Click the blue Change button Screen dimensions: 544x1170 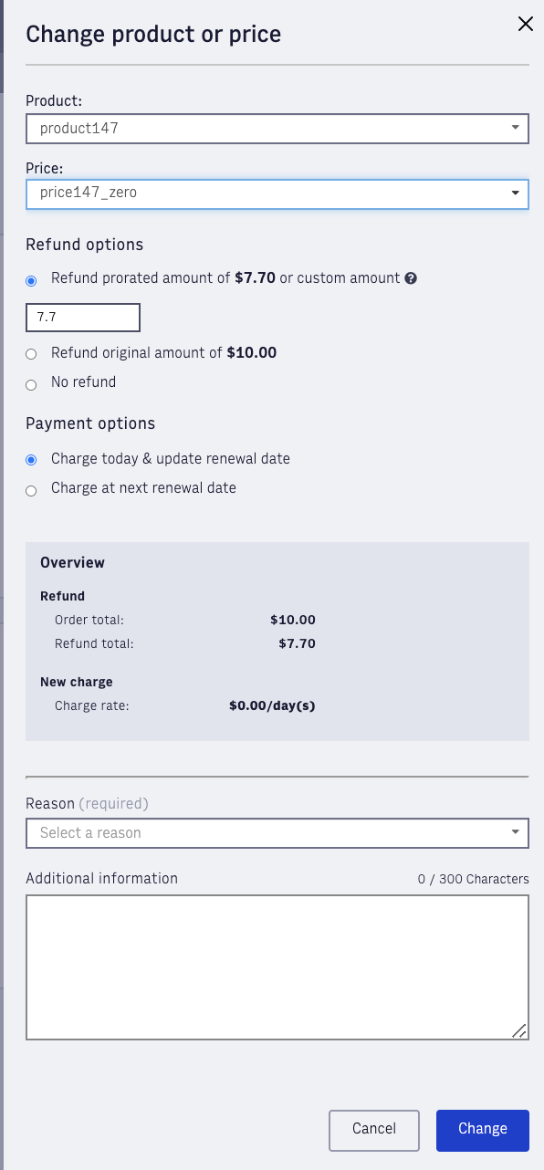point(483,1130)
